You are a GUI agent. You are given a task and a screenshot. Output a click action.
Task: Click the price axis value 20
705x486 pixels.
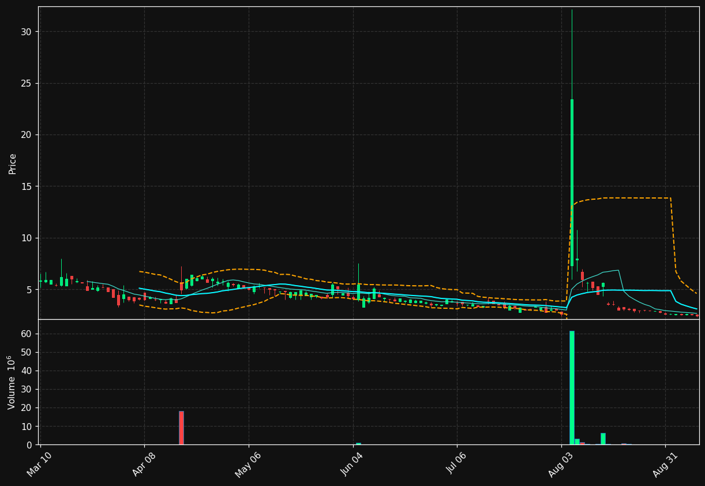(26, 134)
